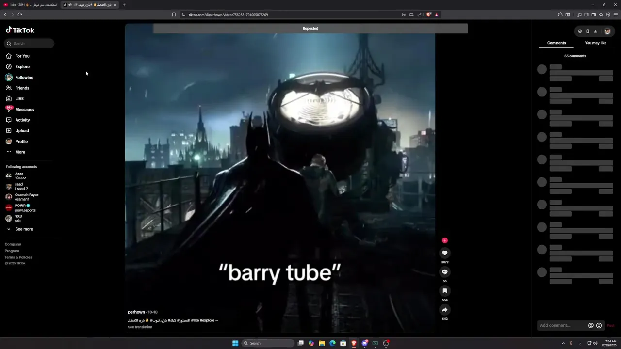Focus the TikTok search box
The height and width of the screenshot is (349, 621).
pos(30,44)
